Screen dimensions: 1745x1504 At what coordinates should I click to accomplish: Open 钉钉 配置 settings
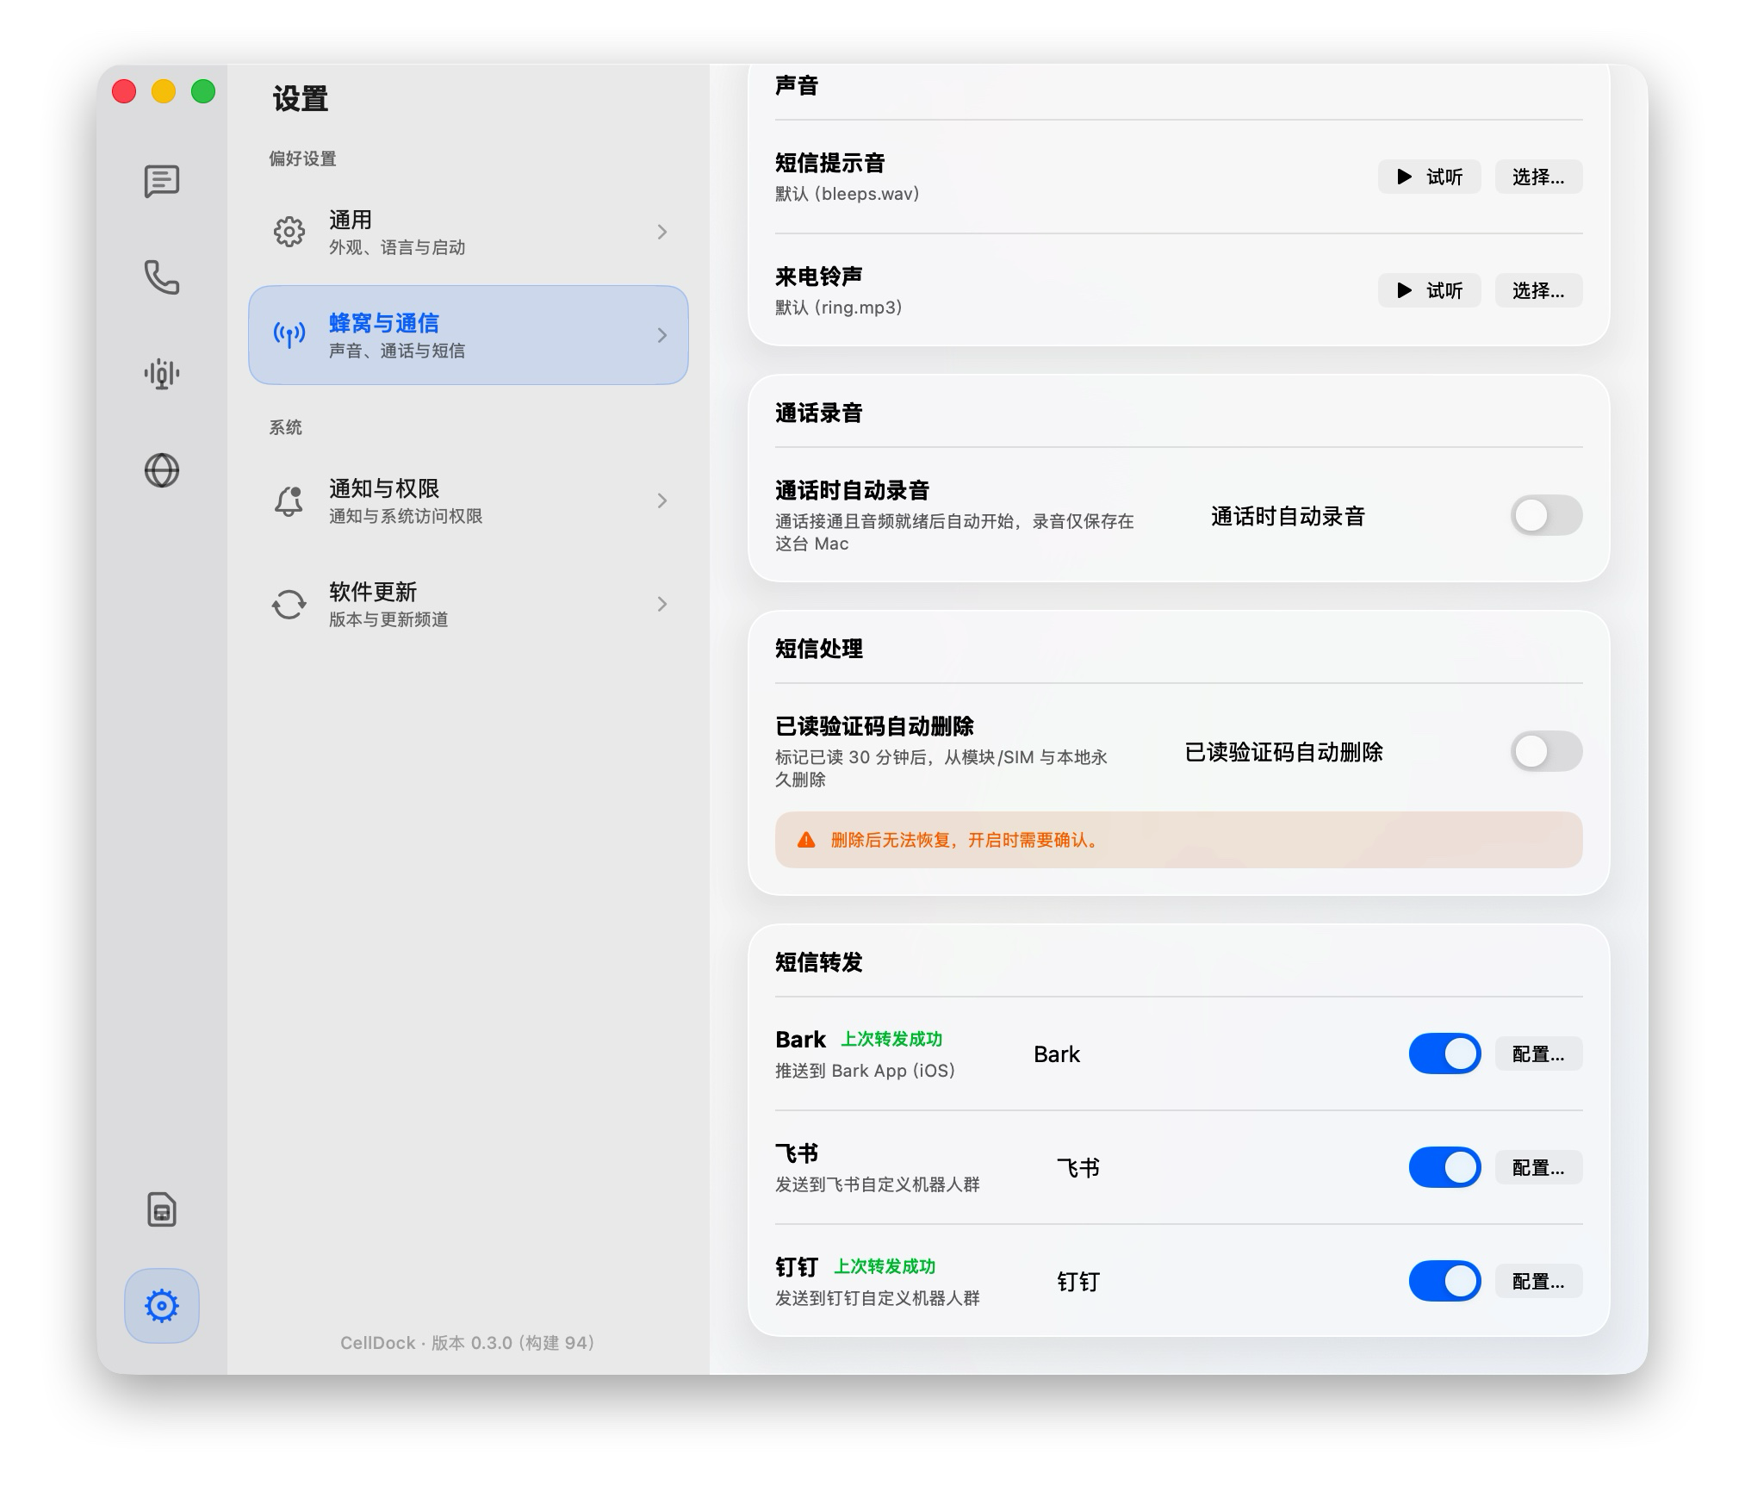point(1538,1281)
